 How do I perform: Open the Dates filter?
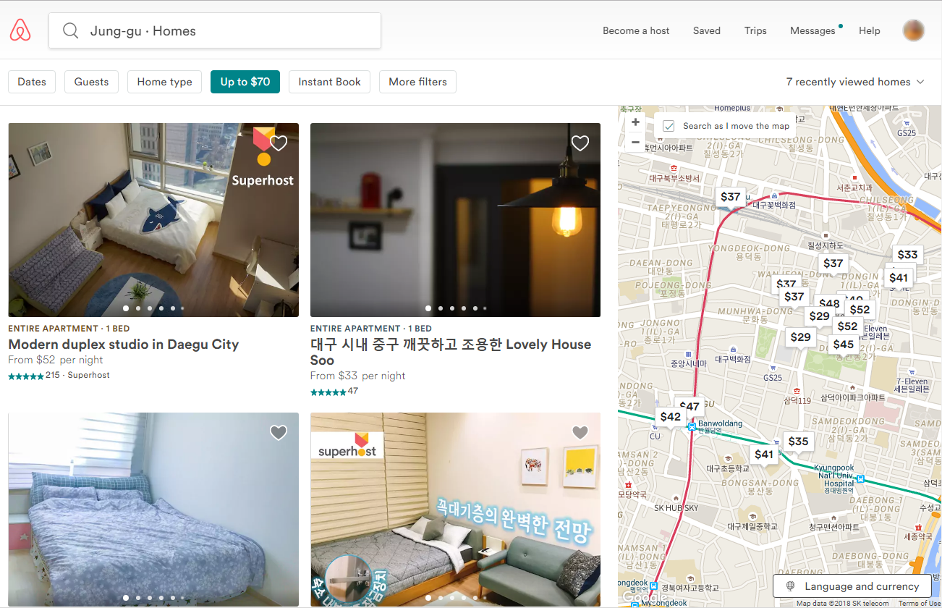tap(32, 82)
